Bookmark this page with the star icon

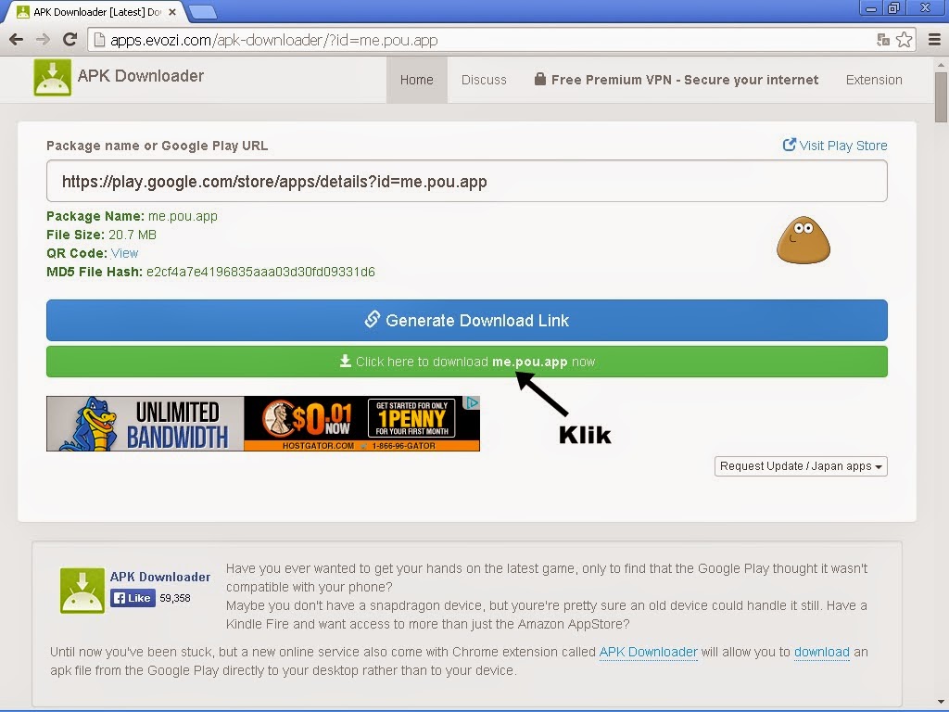pyautogui.click(x=905, y=40)
